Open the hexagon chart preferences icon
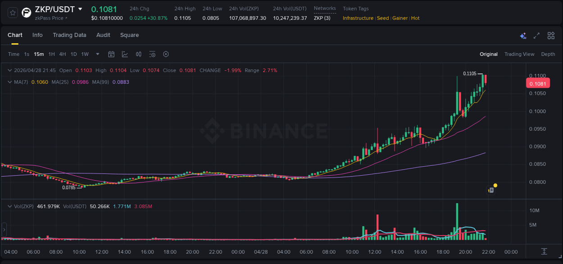The image size is (563, 264). pyautogui.click(x=166, y=54)
